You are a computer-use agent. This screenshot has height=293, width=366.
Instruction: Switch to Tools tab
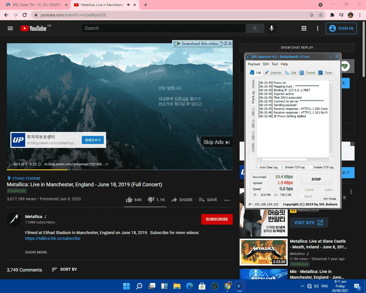click(325, 73)
